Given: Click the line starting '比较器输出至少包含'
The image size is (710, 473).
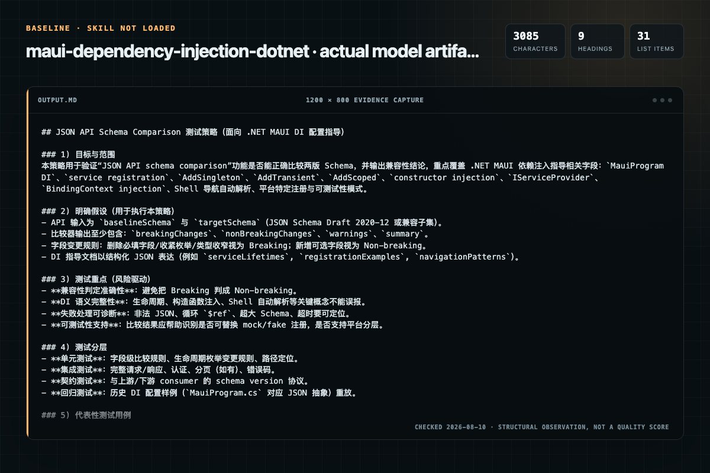Looking at the screenshot, I should coord(235,234).
